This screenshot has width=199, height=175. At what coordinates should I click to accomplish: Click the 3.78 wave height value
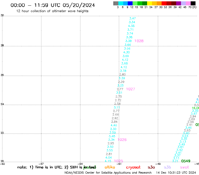(123, 71)
